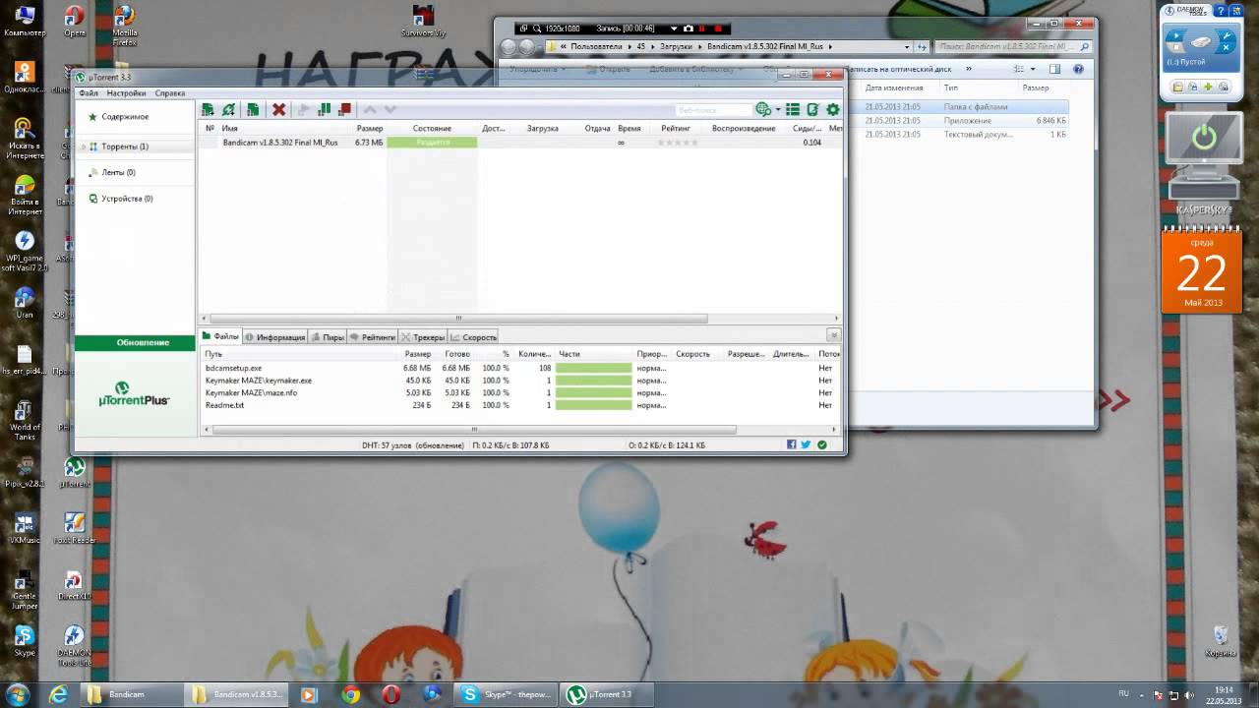Open the Справка menu

[170, 93]
